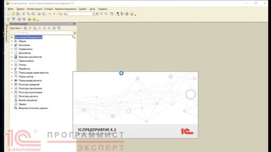Click the lock icon beside БухгалтерияПредприятия
Viewport: 271px width, 152px height.
click(x=74, y=37)
